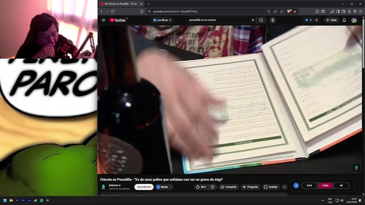
Task: Open YouTube notifications bell
Action: (x=344, y=20)
